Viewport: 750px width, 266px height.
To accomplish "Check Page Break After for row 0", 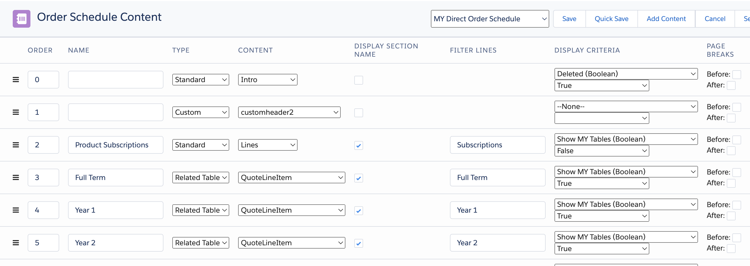I will [x=731, y=85].
